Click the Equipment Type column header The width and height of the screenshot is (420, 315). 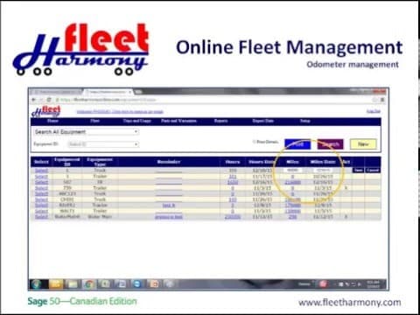point(100,162)
